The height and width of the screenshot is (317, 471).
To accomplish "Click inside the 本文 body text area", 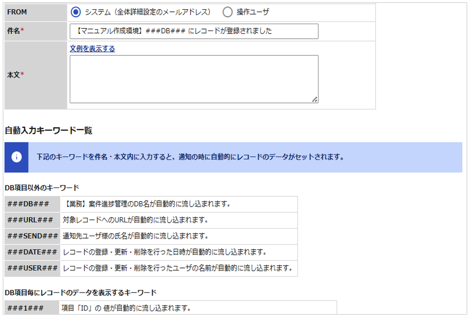I will pos(194,79).
